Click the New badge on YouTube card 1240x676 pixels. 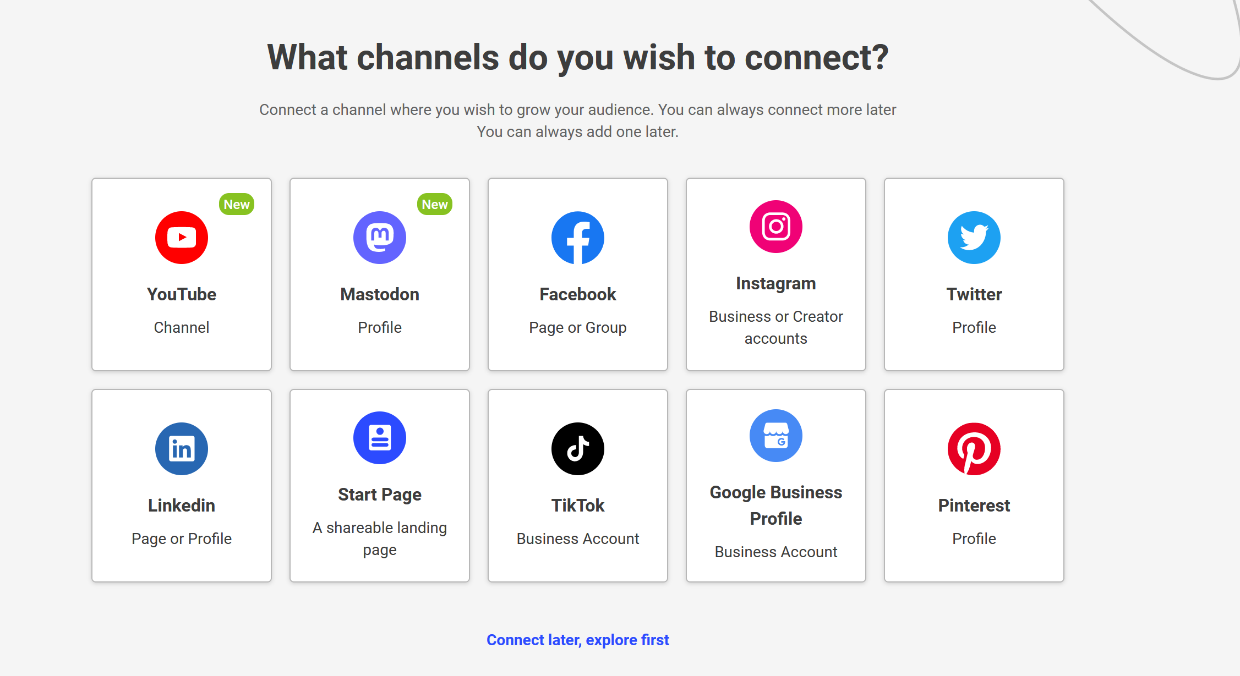(237, 204)
